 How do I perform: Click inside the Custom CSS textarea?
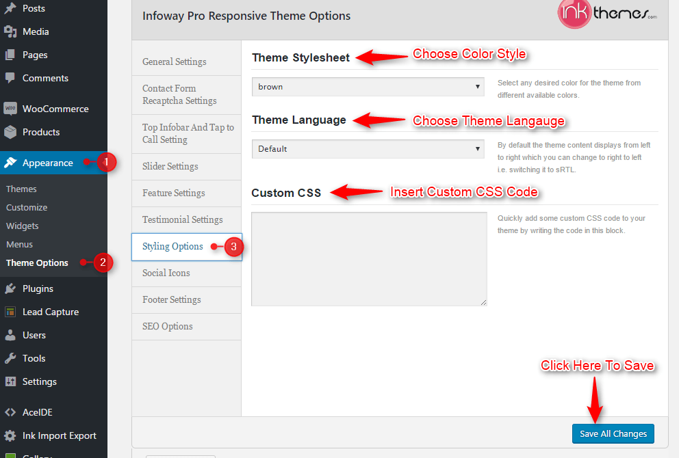(x=369, y=258)
